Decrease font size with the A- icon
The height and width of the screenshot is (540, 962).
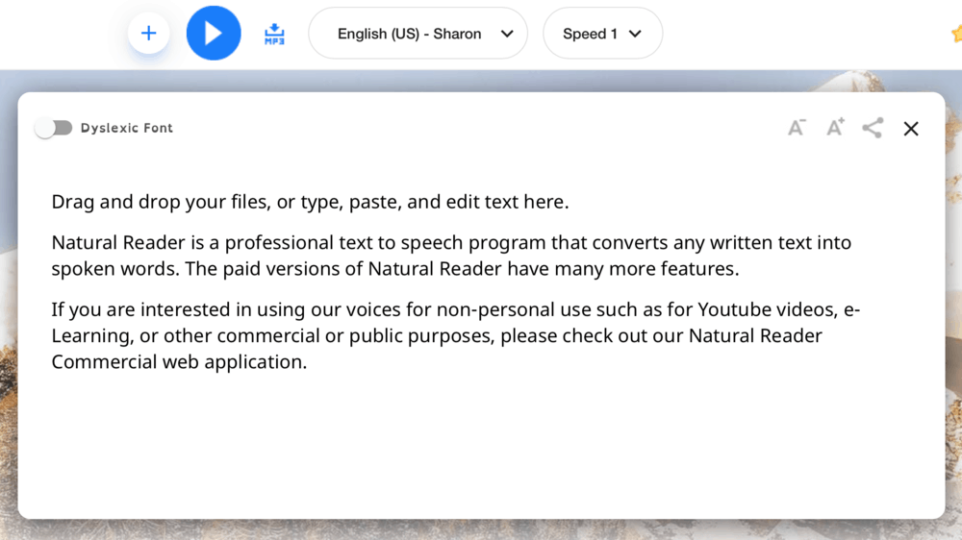797,128
